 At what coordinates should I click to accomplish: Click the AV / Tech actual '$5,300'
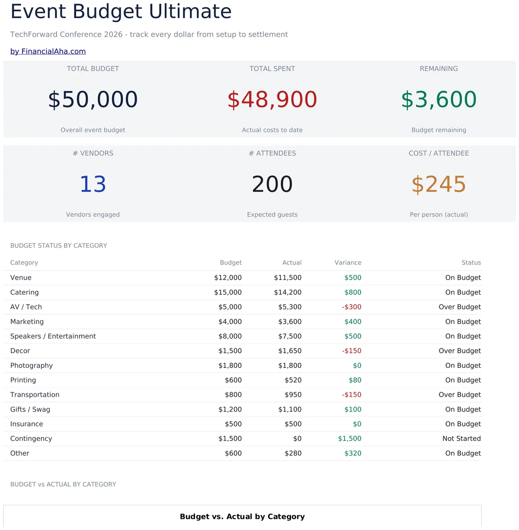290,307
